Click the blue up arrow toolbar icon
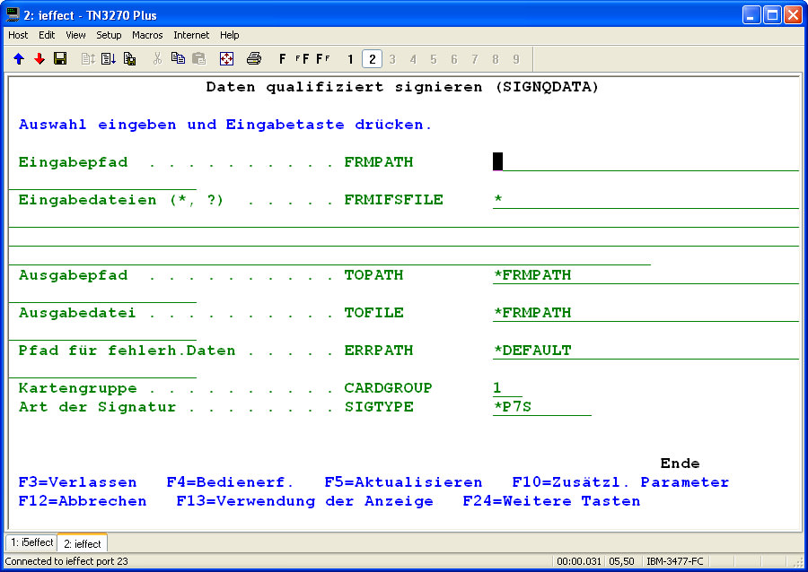The image size is (808, 572). (x=19, y=59)
